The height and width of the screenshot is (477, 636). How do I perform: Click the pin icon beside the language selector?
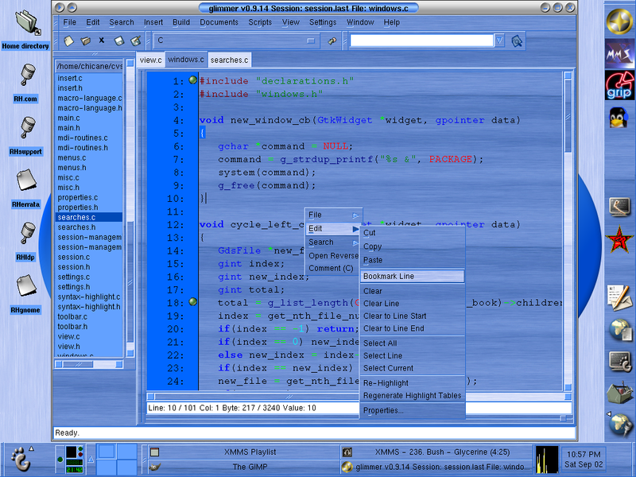(332, 41)
